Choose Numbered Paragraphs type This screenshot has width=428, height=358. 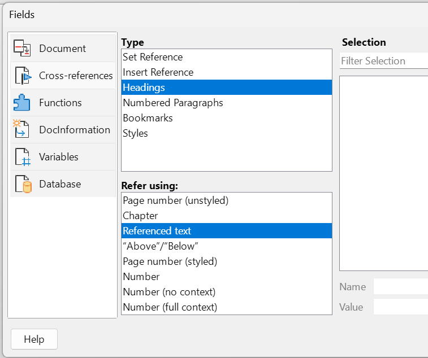point(227,103)
